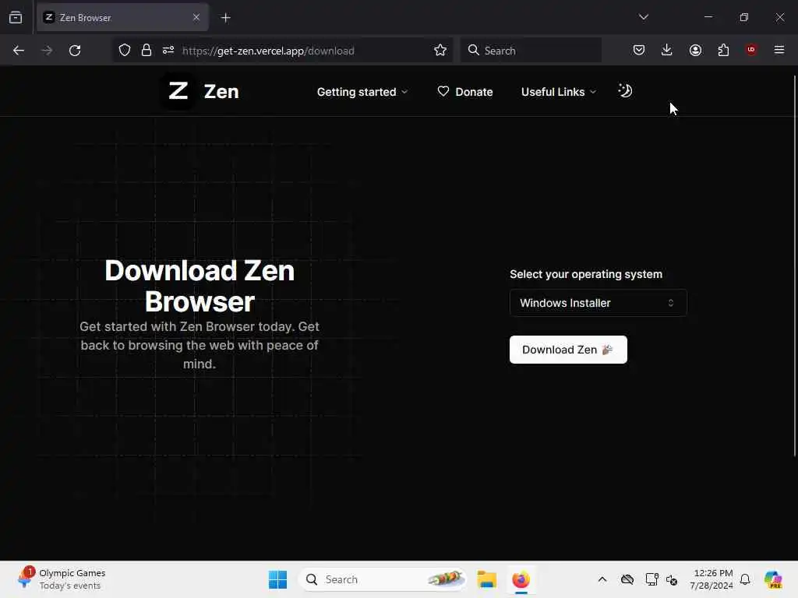Screen dimensions: 798x598
Task: Open File Explorer from taskbar
Action: click(x=486, y=579)
